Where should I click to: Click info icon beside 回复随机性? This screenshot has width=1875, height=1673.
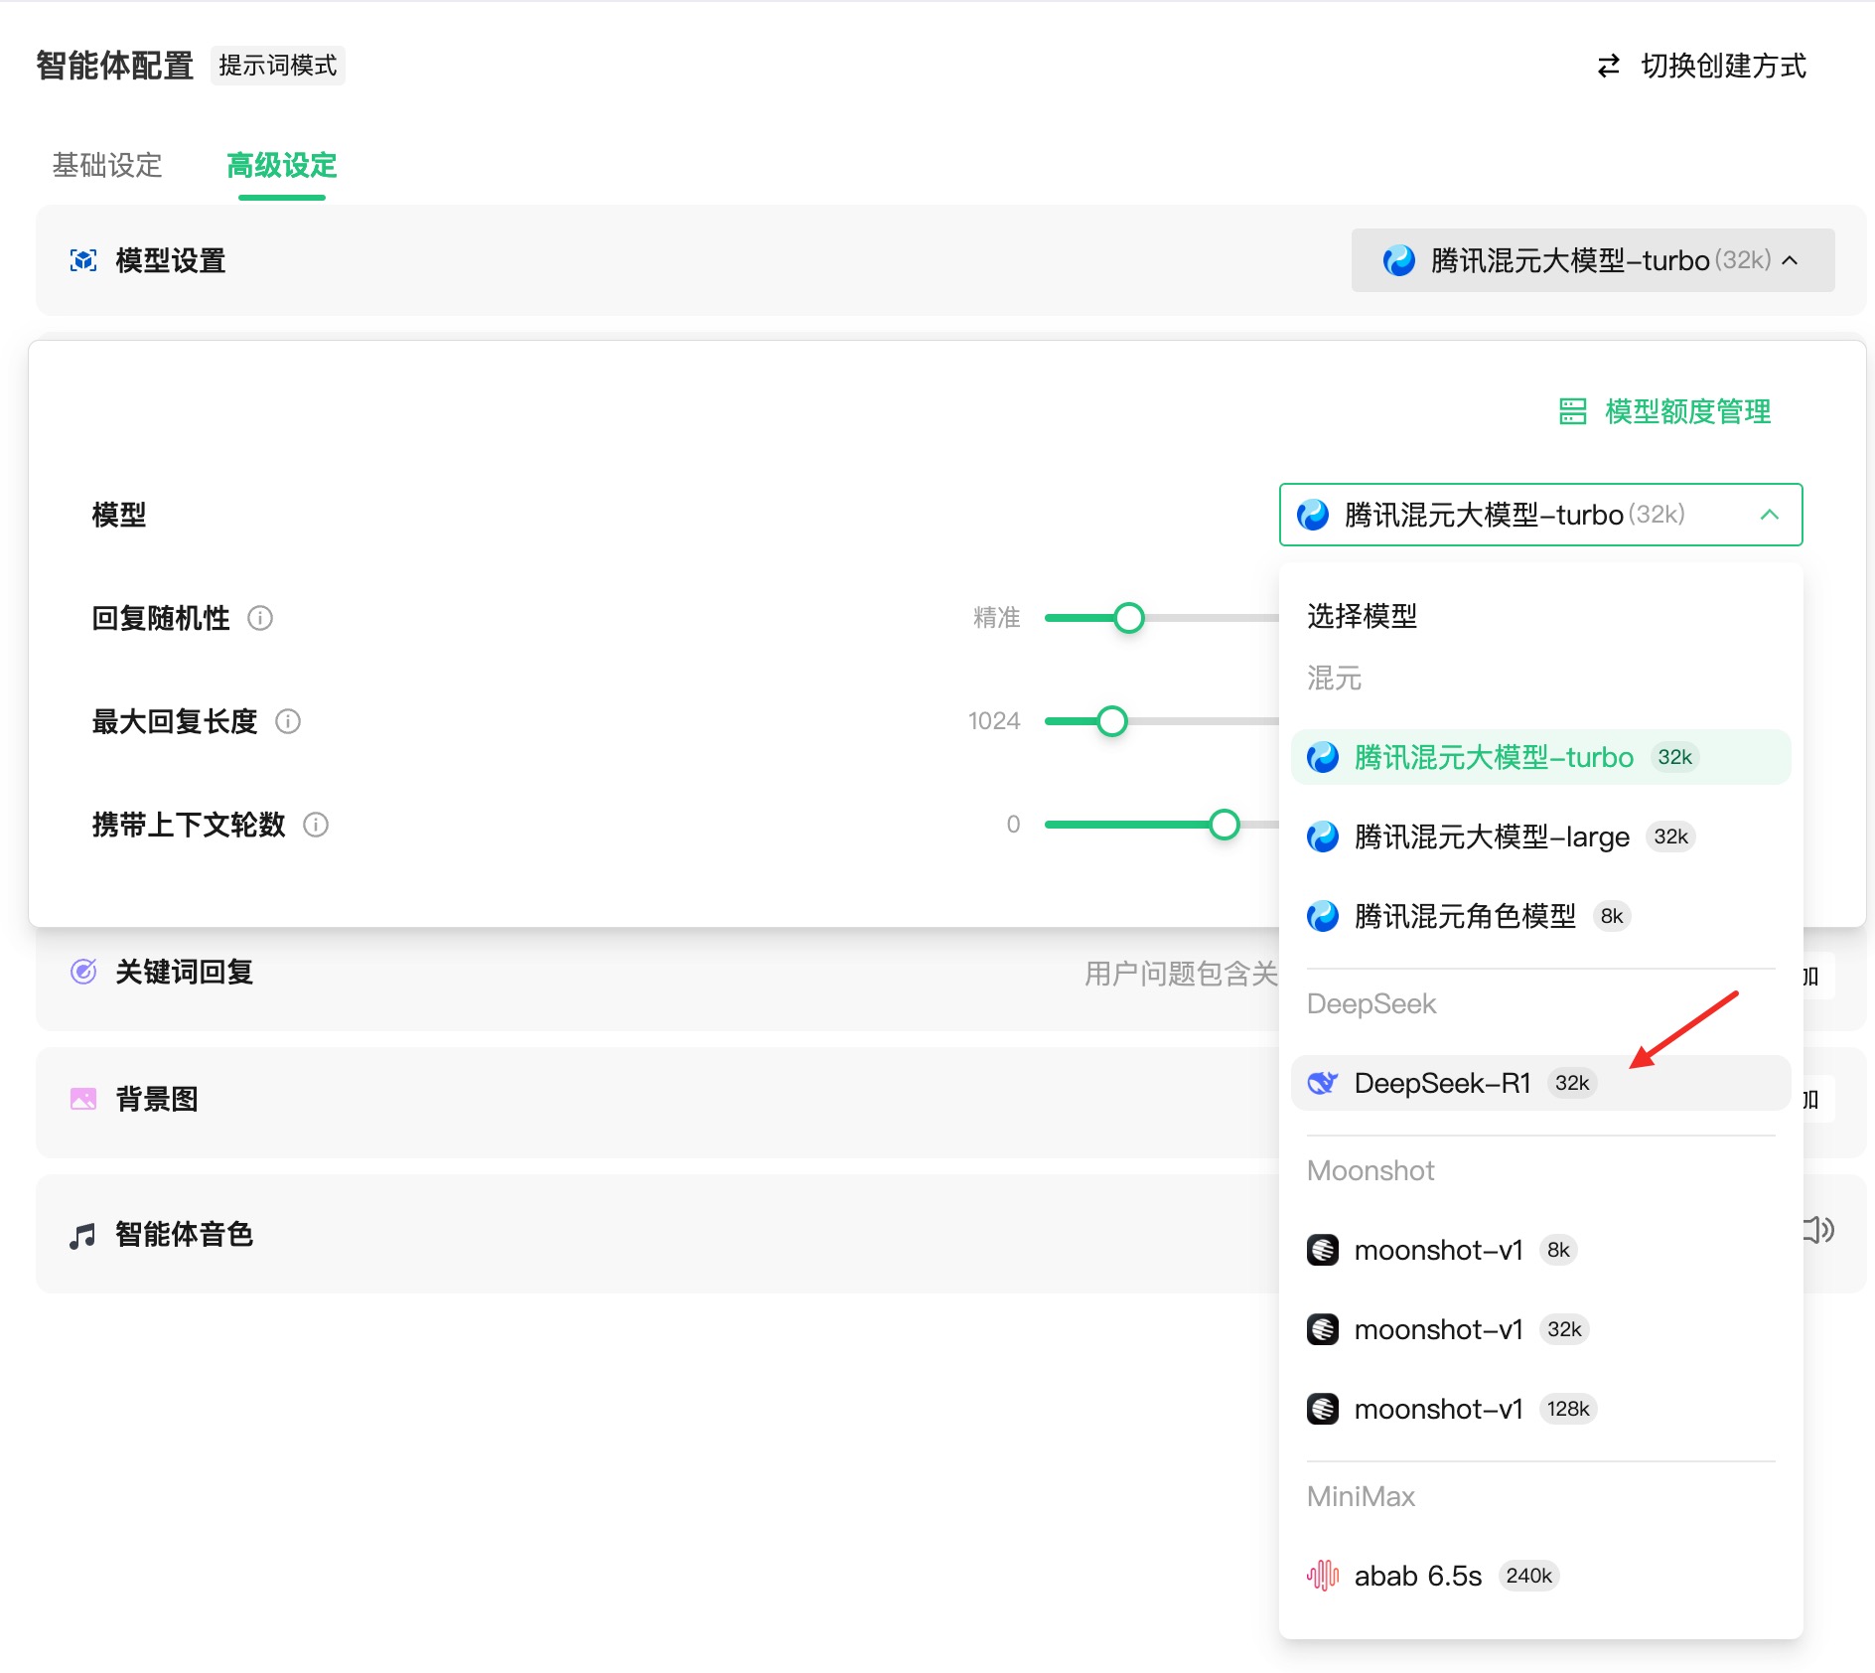pos(260,618)
